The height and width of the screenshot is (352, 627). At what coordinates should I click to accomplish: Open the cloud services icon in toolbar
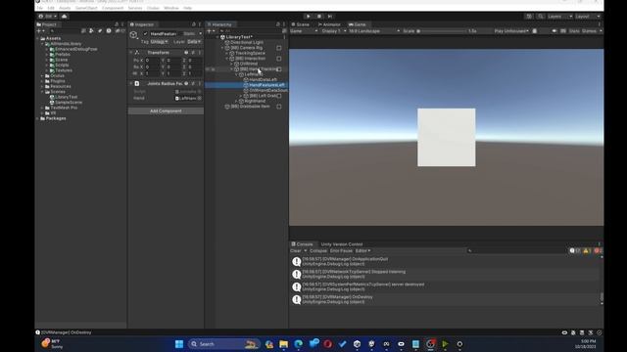(x=64, y=17)
